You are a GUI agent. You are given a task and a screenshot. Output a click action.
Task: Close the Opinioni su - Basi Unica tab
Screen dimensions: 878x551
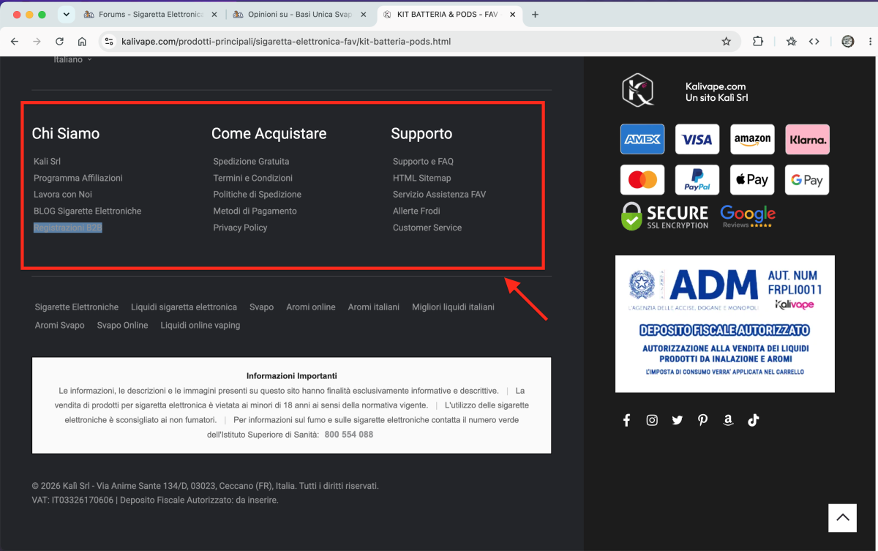[x=364, y=15]
